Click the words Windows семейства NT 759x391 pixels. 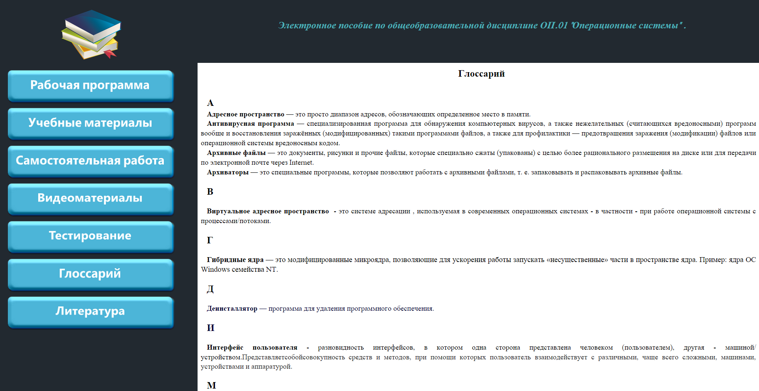tap(239, 269)
